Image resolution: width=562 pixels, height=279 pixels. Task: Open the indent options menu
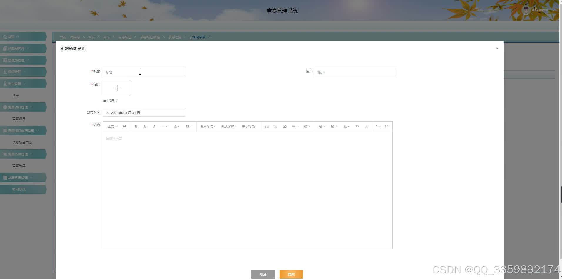307,126
